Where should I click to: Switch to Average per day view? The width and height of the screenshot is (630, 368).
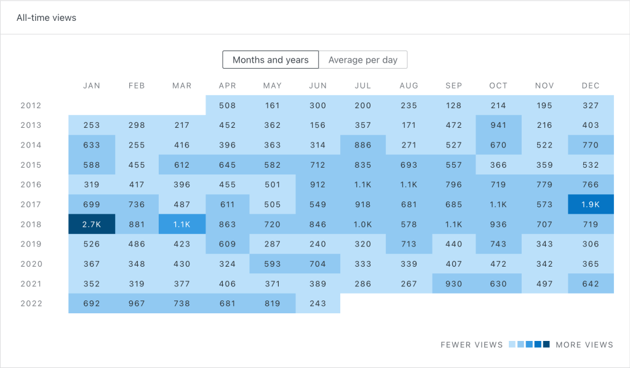pos(363,60)
